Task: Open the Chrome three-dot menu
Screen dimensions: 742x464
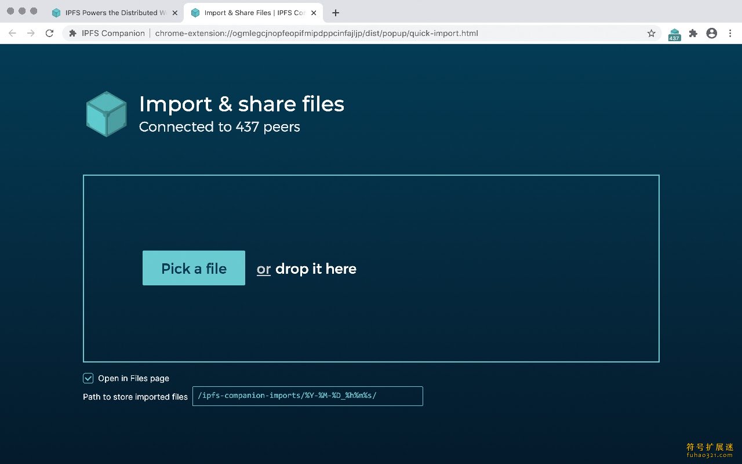Action: [x=730, y=33]
